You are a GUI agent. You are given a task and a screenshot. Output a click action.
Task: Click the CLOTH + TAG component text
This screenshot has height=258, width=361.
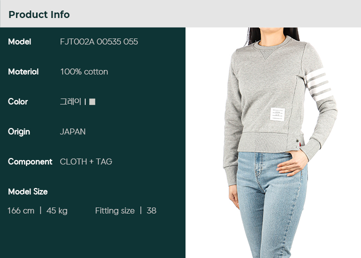point(86,162)
